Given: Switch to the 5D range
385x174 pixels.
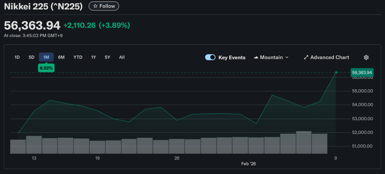Looking at the screenshot, I should coord(32,57).
